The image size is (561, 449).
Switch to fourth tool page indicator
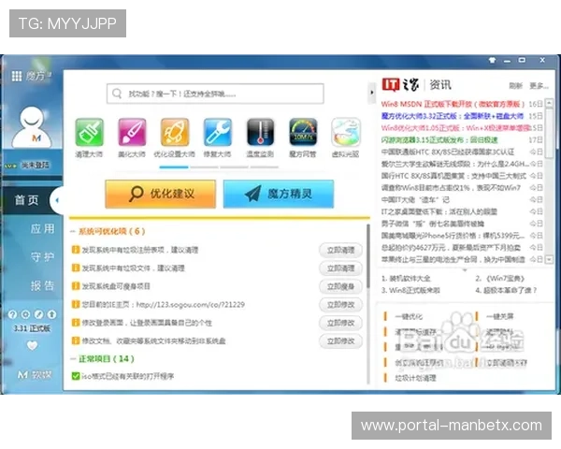pos(264,167)
